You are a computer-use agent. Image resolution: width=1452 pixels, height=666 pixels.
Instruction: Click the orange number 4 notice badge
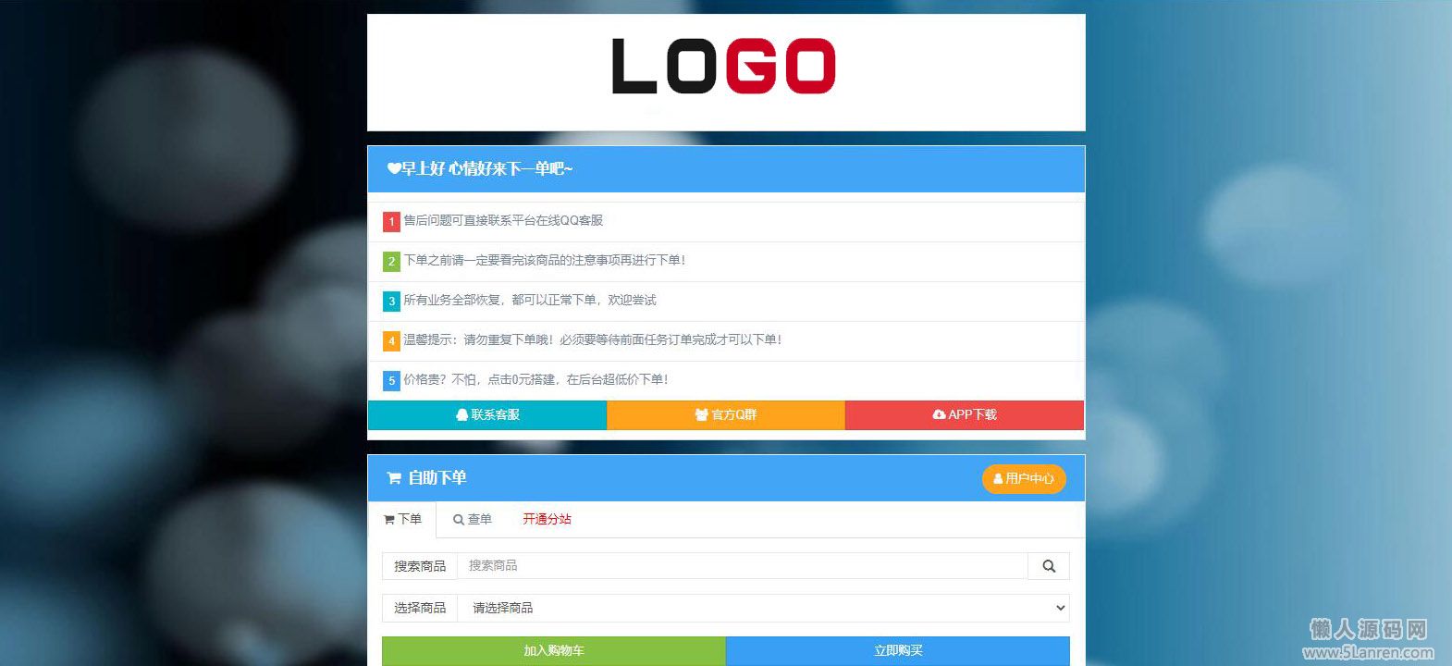click(x=391, y=341)
